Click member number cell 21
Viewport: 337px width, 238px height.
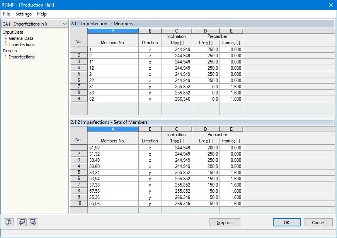point(113,74)
